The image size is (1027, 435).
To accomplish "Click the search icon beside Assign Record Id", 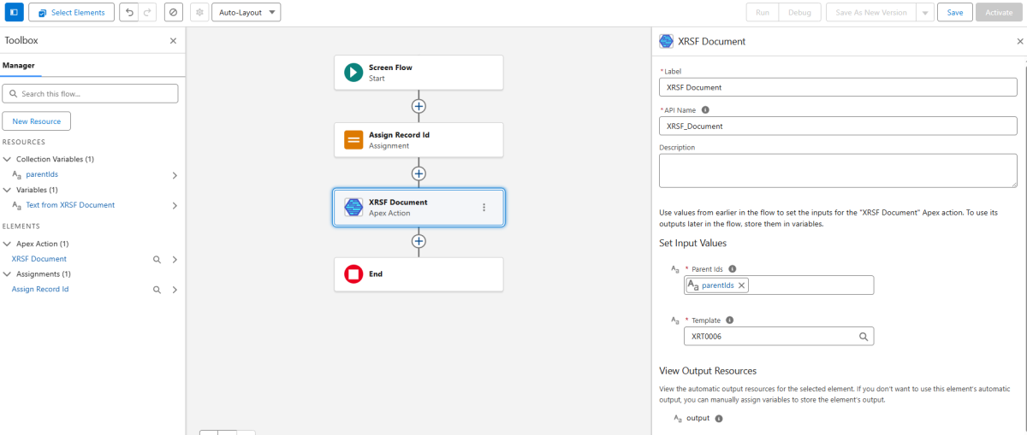I will click(157, 290).
